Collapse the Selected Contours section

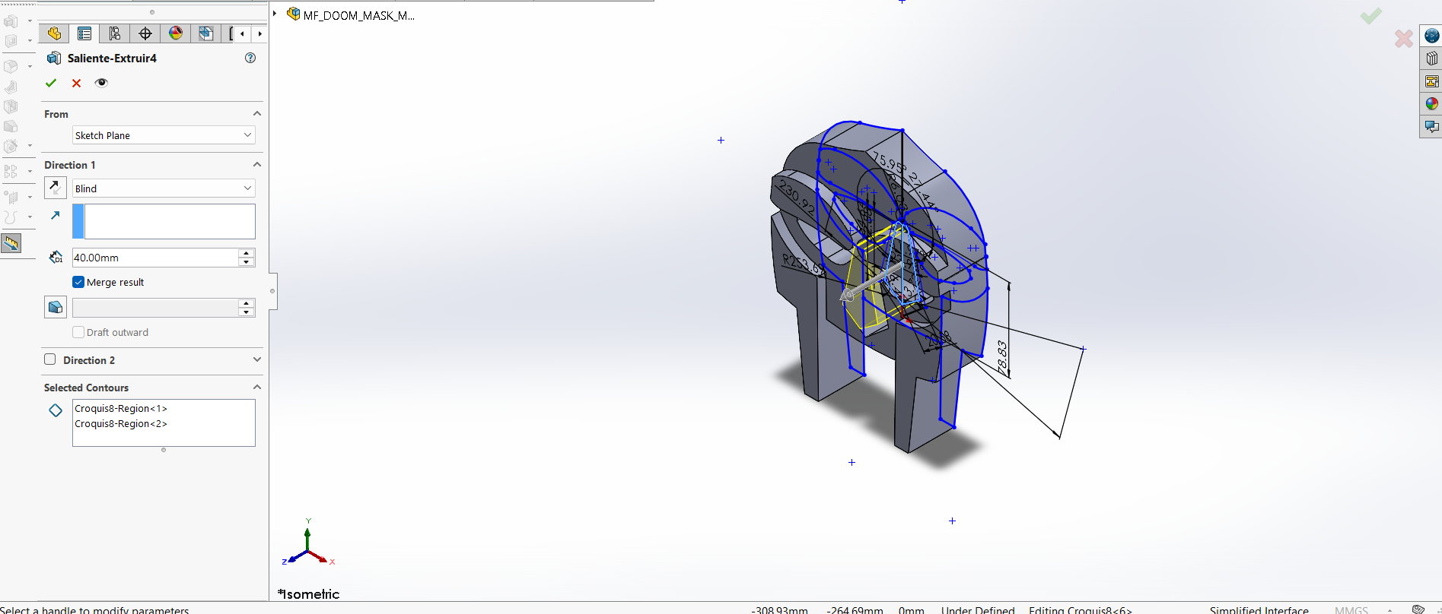257,388
